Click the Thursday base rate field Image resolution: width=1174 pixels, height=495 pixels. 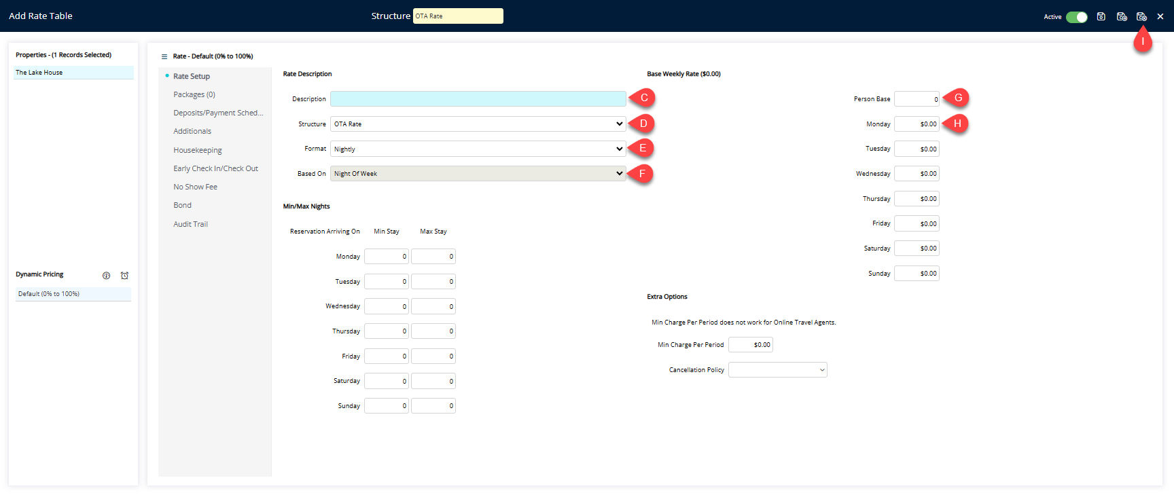tap(917, 199)
